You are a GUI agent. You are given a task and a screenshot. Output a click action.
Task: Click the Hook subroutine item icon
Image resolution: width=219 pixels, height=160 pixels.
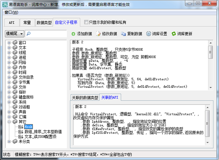click(x=21, y=127)
